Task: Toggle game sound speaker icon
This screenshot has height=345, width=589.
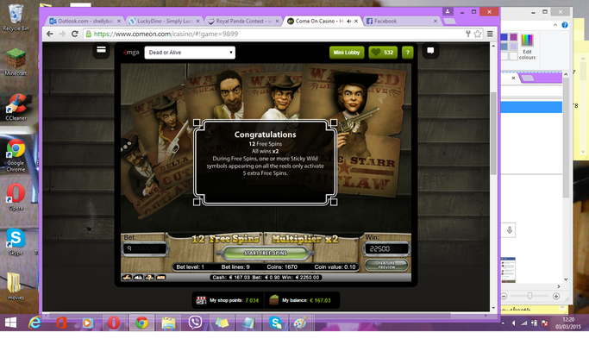Action: point(138,278)
